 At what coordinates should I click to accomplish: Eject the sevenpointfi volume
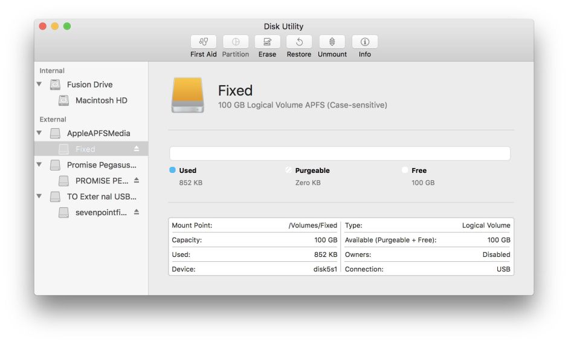tap(137, 212)
